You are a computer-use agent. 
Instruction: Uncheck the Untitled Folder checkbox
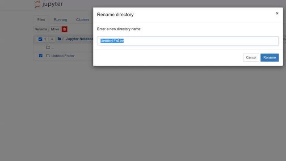pos(41,55)
